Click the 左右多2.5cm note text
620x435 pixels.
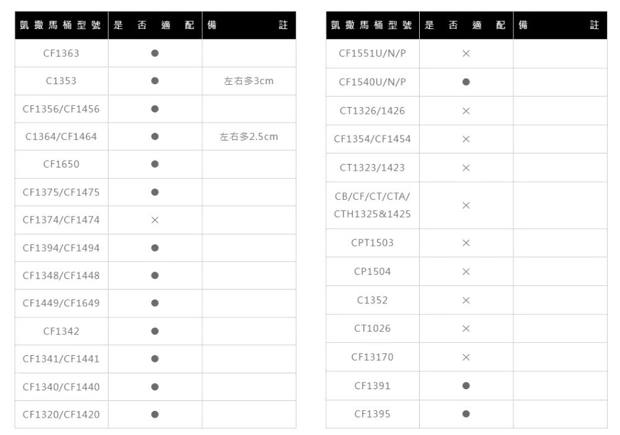pos(249,137)
